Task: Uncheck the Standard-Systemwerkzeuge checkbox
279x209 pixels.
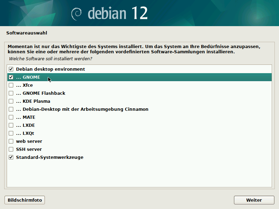Action: coord(11,157)
